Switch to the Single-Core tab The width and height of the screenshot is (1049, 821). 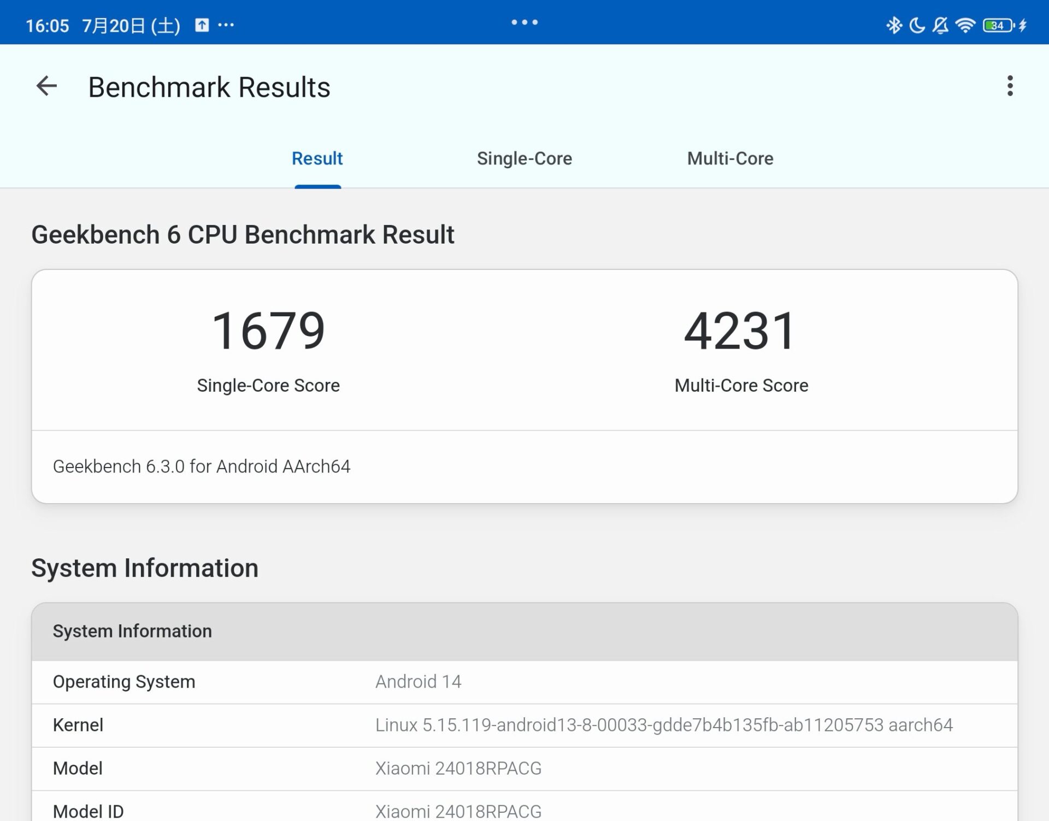[524, 158]
